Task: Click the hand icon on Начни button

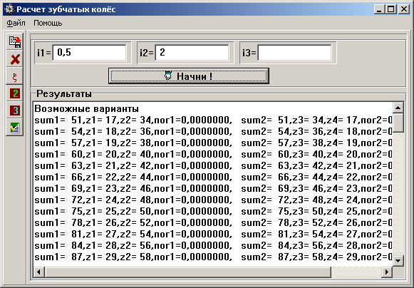Action: [x=168, y=76]
